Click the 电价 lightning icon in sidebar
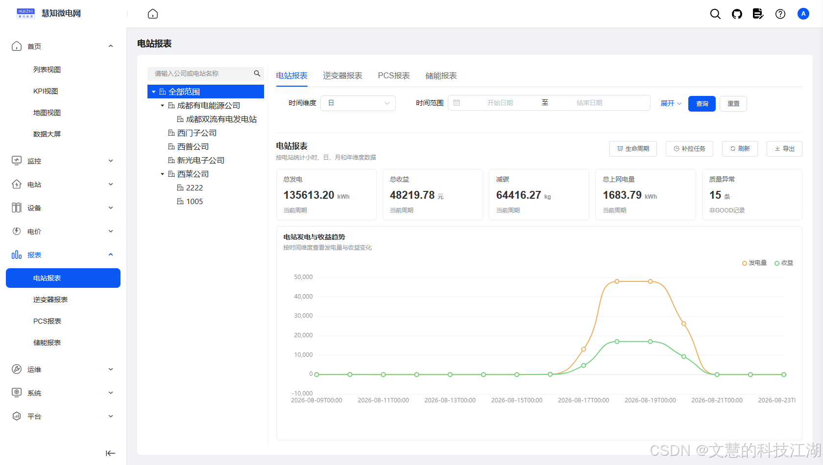Image resolution: width=823 pixels, height=465 pixels. click(17, 231)
